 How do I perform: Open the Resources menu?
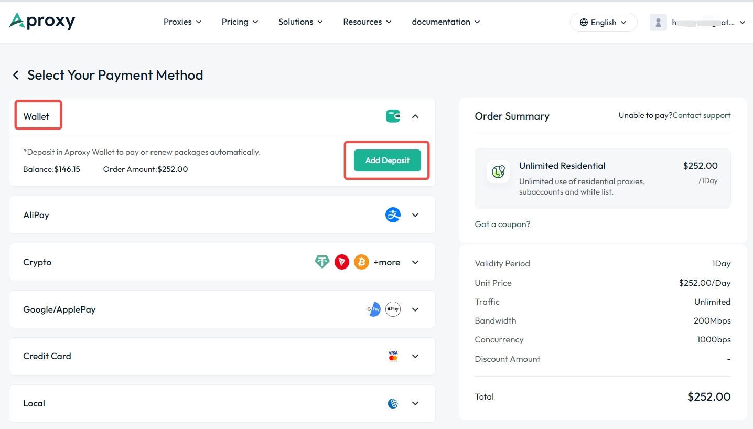[x=367, y=22]
